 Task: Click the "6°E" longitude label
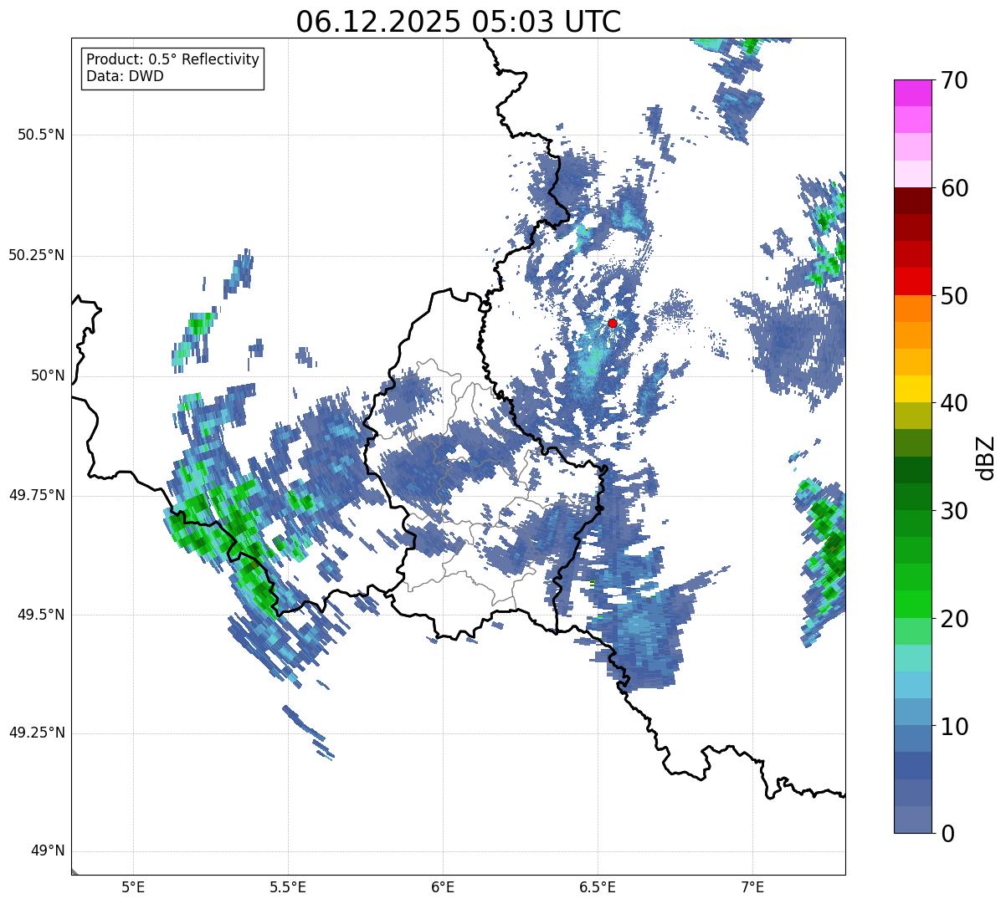pyautogui.click(x=443, y=886)
